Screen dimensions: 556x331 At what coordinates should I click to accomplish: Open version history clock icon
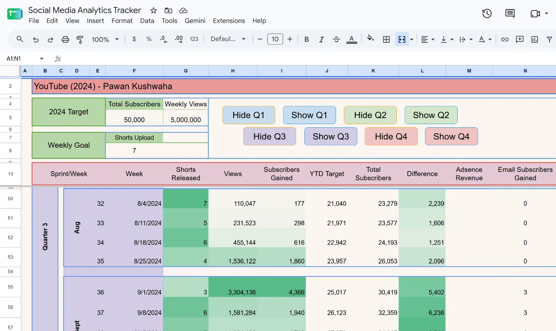click(487, 14)
